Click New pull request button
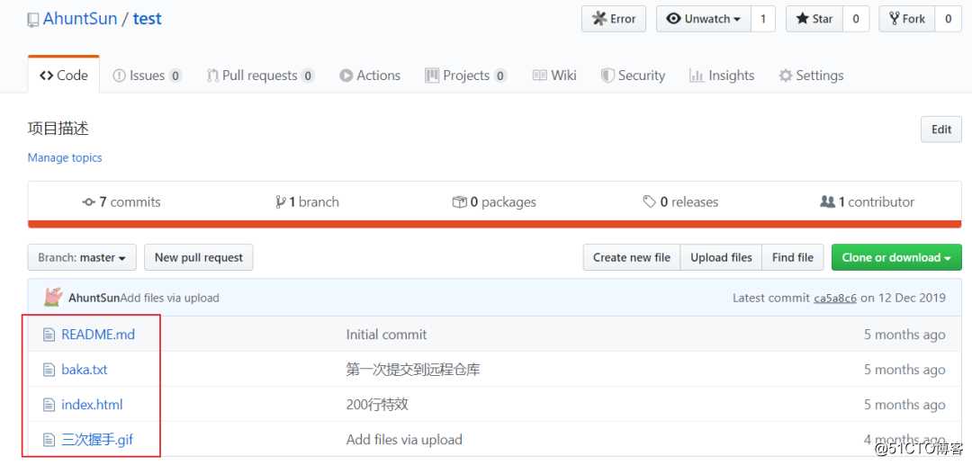Image resolution: width=972 pixels, height=465 pixels. coord(198,257)
